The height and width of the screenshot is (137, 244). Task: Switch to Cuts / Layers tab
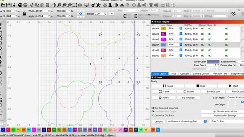pos(159,73)
